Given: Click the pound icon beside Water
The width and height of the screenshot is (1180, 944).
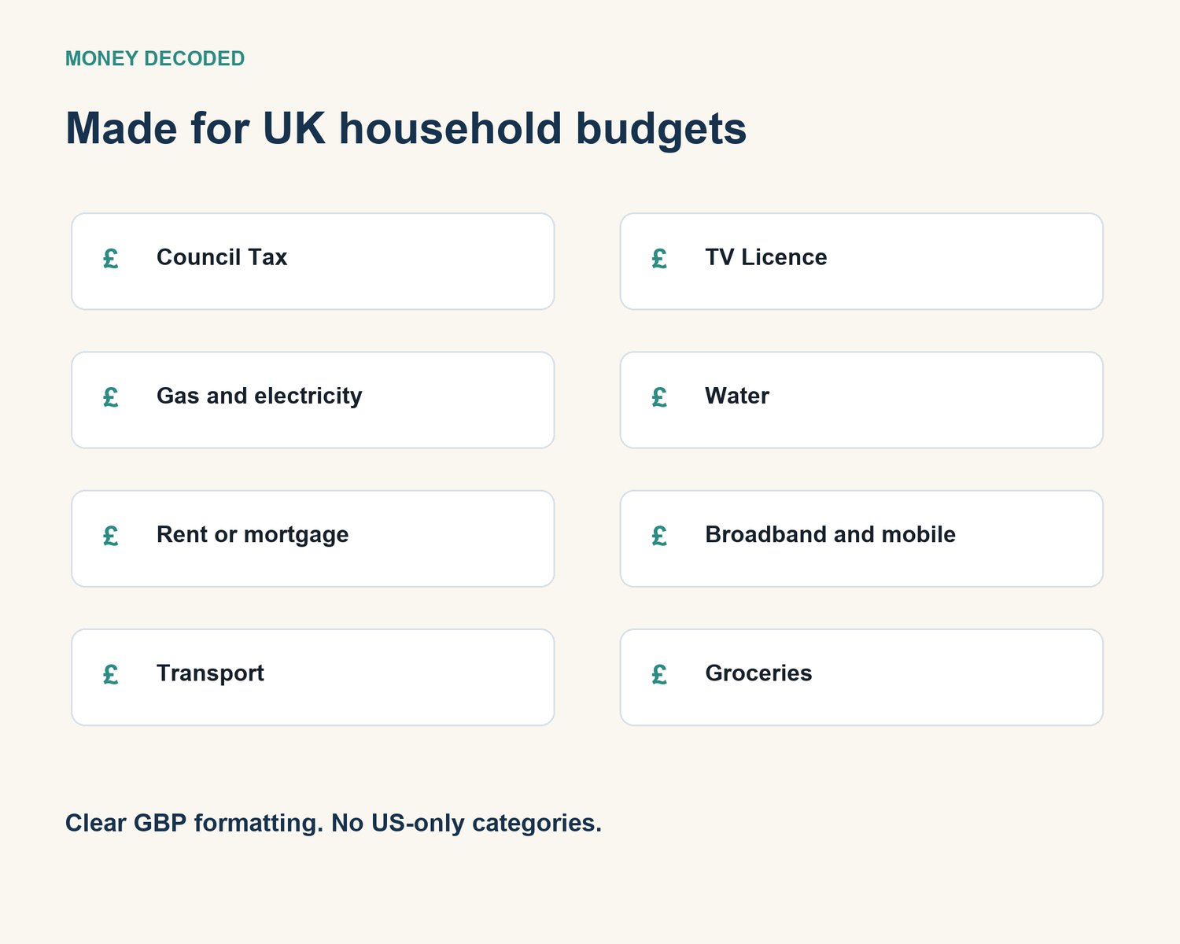Looking at the screenshot, I should pyautogui.click(x=659, y=396).
